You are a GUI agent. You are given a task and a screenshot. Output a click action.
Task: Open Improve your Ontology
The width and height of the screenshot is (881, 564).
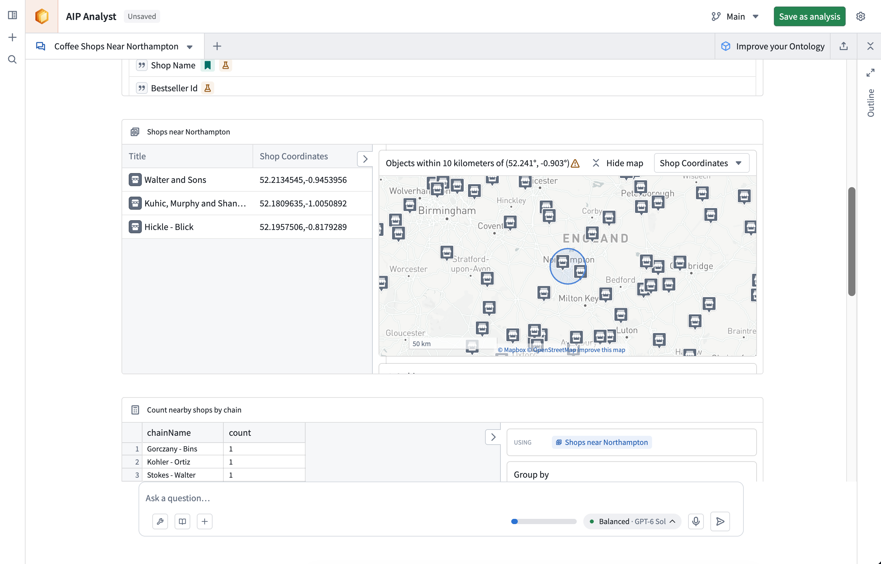[773, 46]
